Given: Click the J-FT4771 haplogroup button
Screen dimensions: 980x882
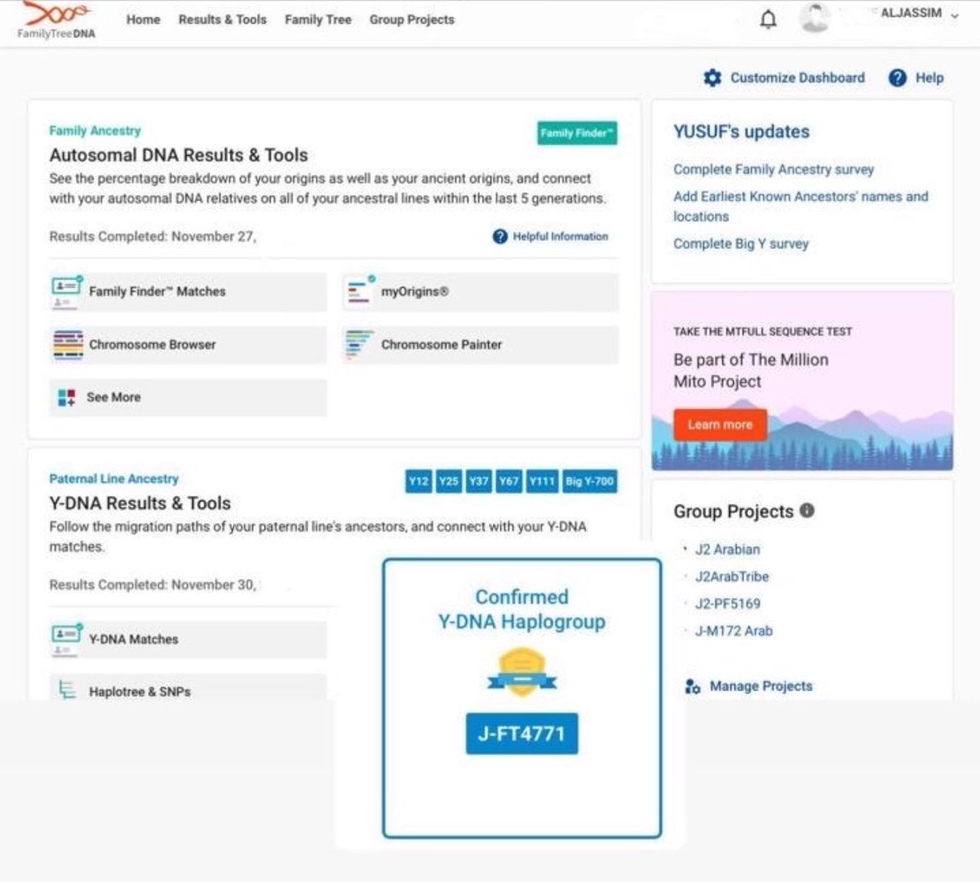Looking at the screenshot, I should click(x=522, y=734).
